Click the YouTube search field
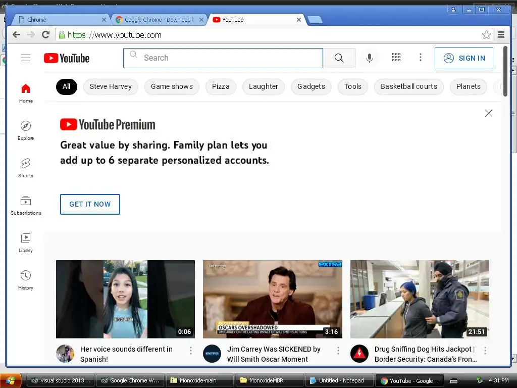Viewport: 517px width, 388px height. [223, 58]
